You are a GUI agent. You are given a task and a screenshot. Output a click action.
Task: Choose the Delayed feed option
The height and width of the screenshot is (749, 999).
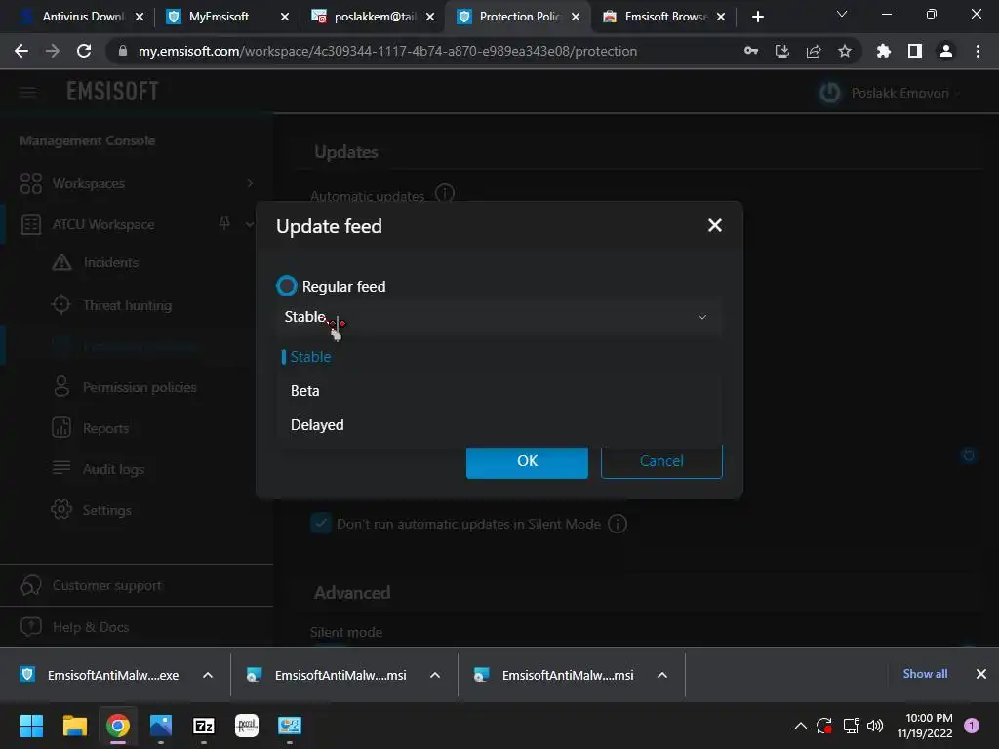pyautogui.click(x=500, y=425)
